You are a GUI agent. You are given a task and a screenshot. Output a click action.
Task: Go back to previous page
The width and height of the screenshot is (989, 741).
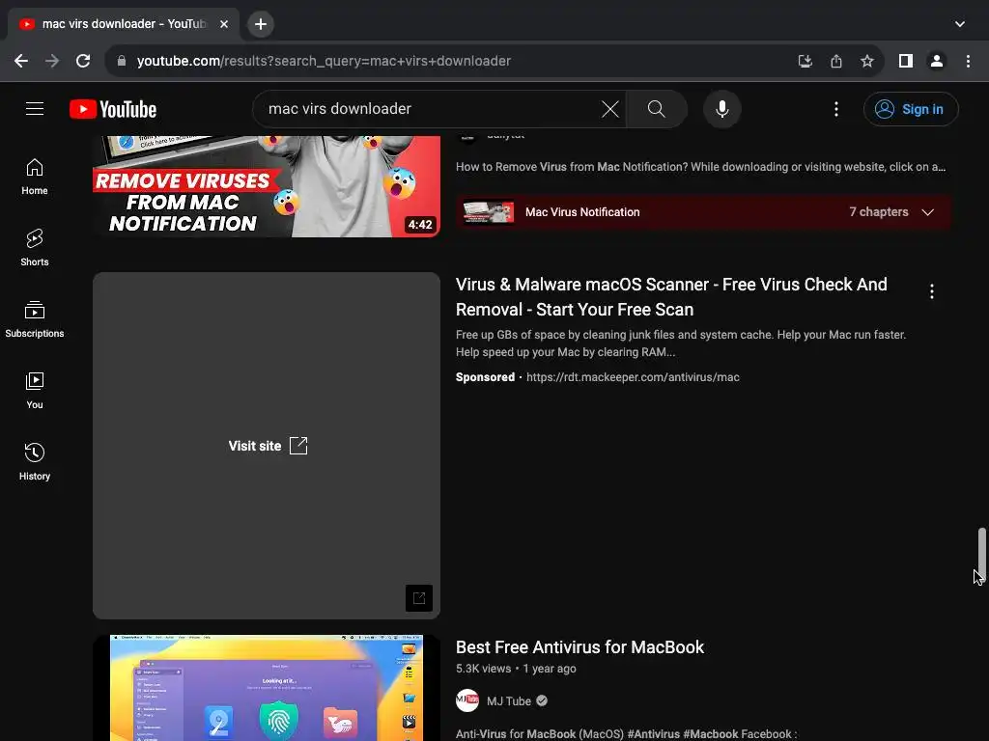pyautogui.click(x=21, y=61)
